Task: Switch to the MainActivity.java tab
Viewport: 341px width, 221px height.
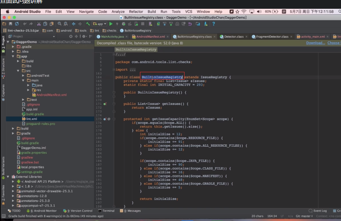Action: (x=112, y=37)
